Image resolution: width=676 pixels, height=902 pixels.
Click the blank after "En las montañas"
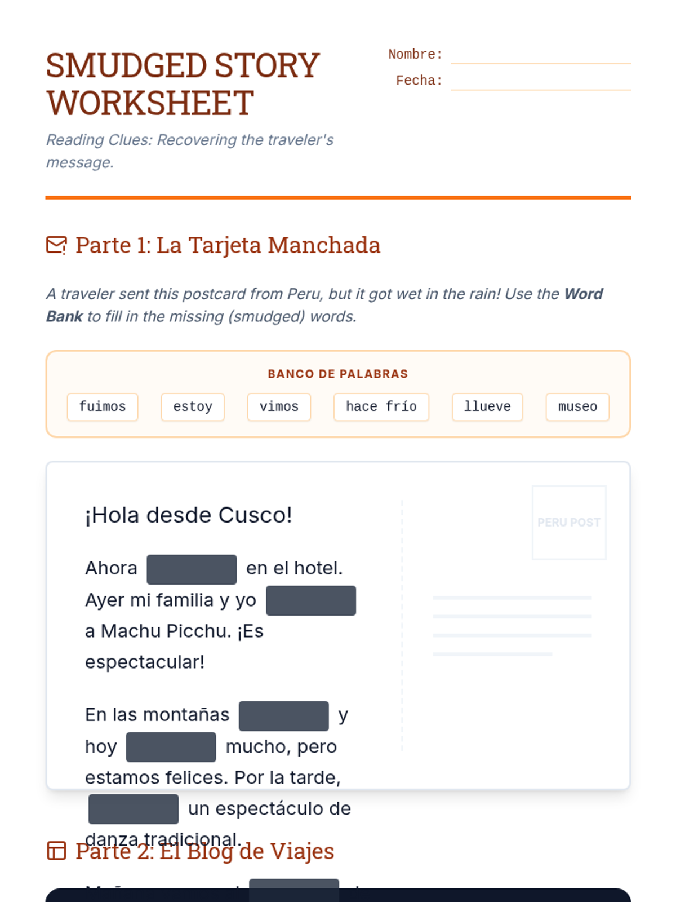(x=284, y=716)
